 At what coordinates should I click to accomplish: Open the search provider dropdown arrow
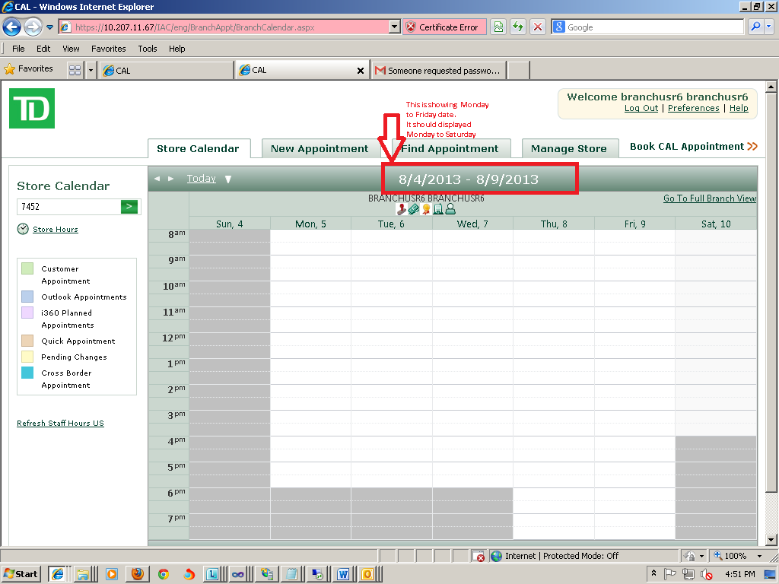click(x=769, y=27)
